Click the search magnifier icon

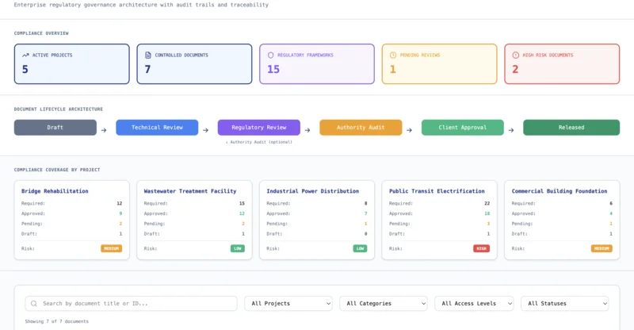coord(34,303)
